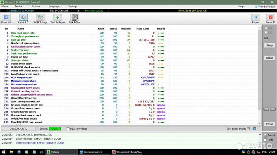Open the Language menu
The width and height of the screenshot is (277, 155).
pyautogui.click(x=54, y=7)
